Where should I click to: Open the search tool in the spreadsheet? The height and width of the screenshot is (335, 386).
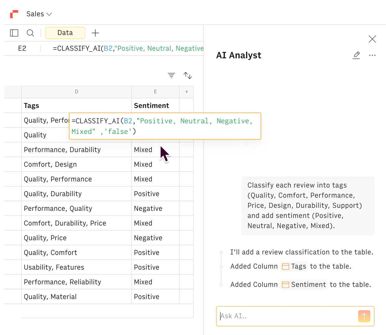click(30, 33)
